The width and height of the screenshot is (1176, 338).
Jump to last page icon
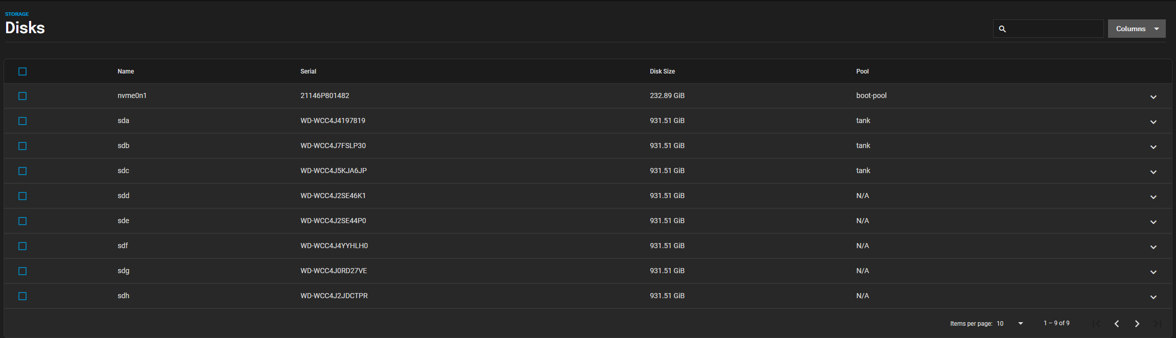coord(1158,324)
